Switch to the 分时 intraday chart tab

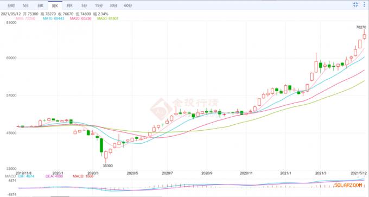point(11,5)
